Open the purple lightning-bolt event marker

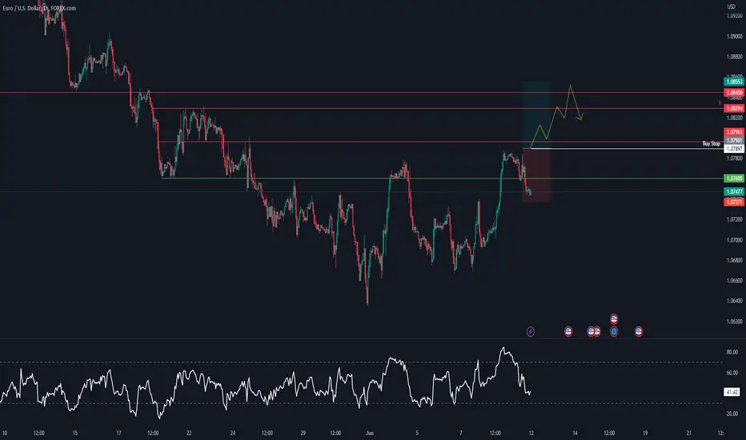(x=531, y=331)
